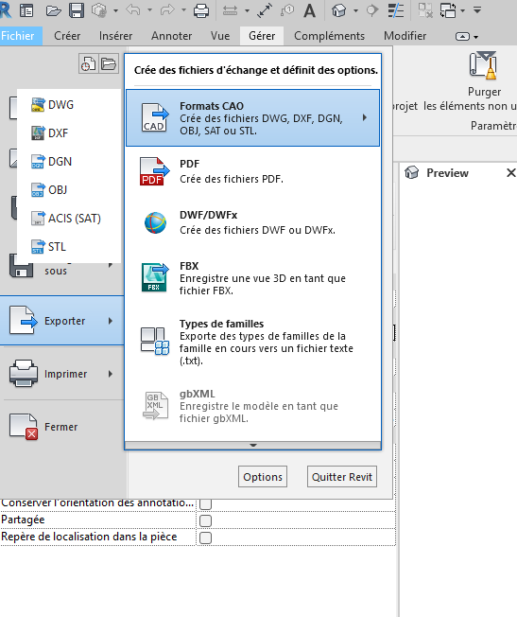Show recent documents icon in file menu
The image size is (517, 617).
tap(88, 63)
